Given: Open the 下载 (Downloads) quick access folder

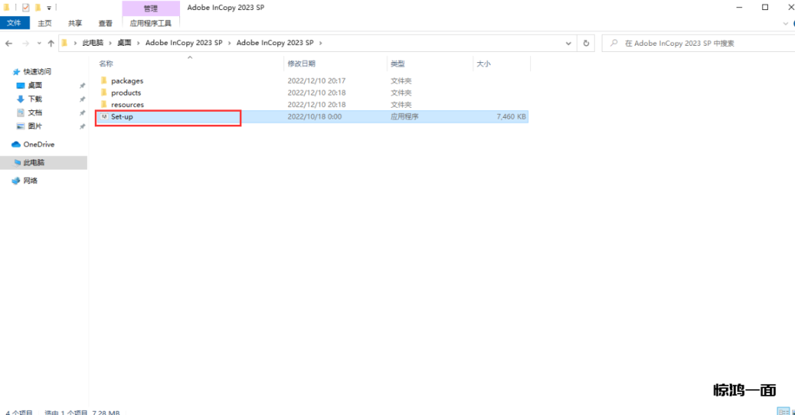Looking at the screenshot, I should point(35,99).
